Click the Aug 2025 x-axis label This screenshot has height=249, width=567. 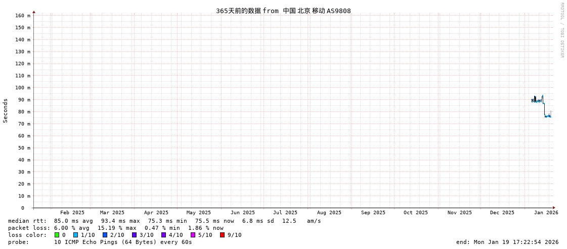coord(329,213)
